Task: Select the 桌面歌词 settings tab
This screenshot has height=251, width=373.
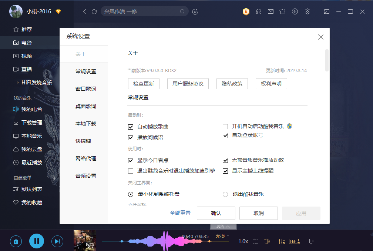Action: tap(86, 106)
